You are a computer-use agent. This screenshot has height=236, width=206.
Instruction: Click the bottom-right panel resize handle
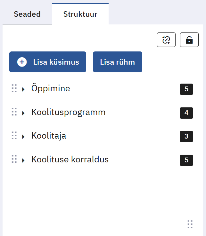point(190,224)
